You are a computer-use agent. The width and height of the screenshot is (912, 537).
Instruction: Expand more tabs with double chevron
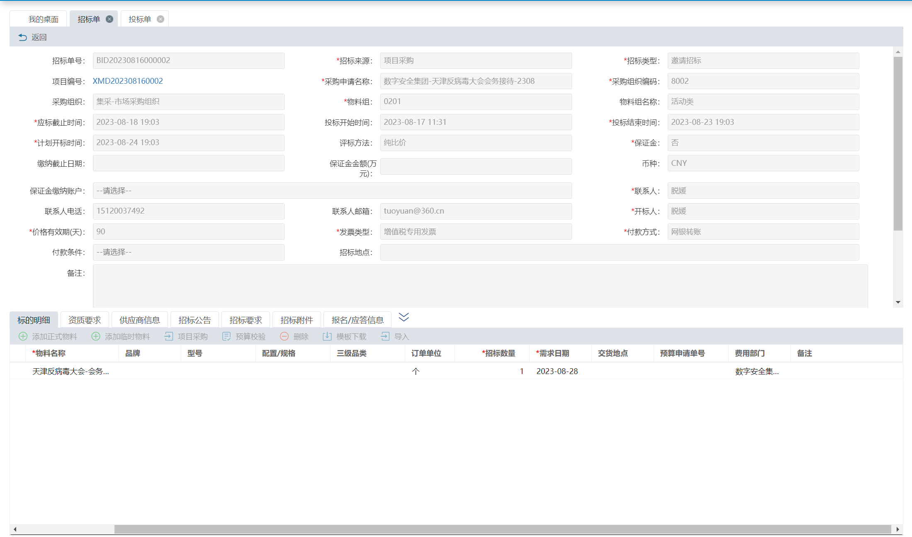404,317
